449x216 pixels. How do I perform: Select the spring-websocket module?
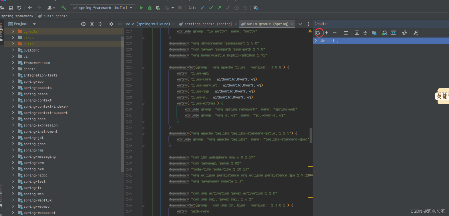(x=40, y=213)
